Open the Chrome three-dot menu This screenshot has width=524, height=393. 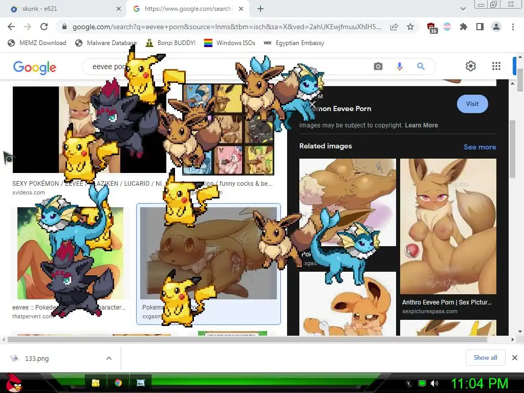[513, 27]
